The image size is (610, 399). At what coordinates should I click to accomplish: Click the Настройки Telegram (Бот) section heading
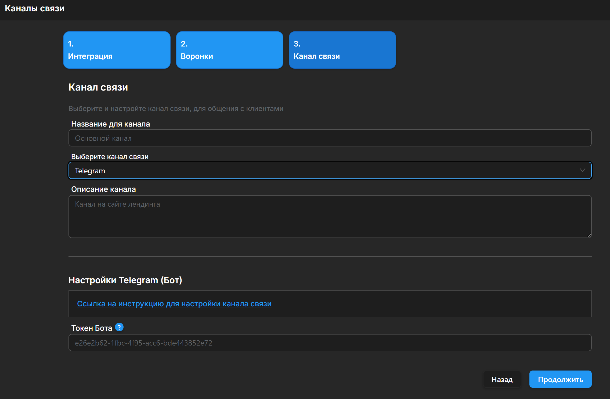125,280
